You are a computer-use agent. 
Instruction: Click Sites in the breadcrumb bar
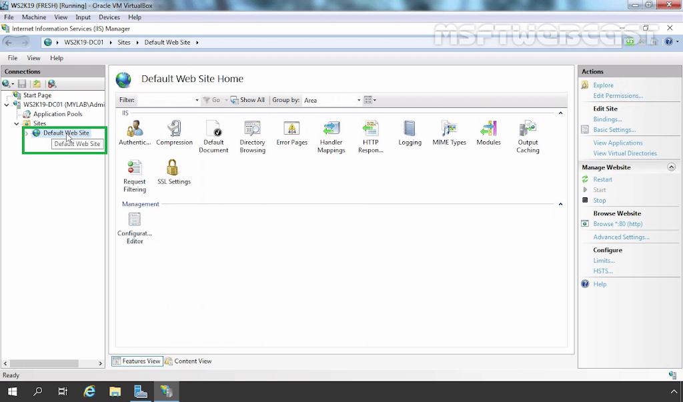123,42
